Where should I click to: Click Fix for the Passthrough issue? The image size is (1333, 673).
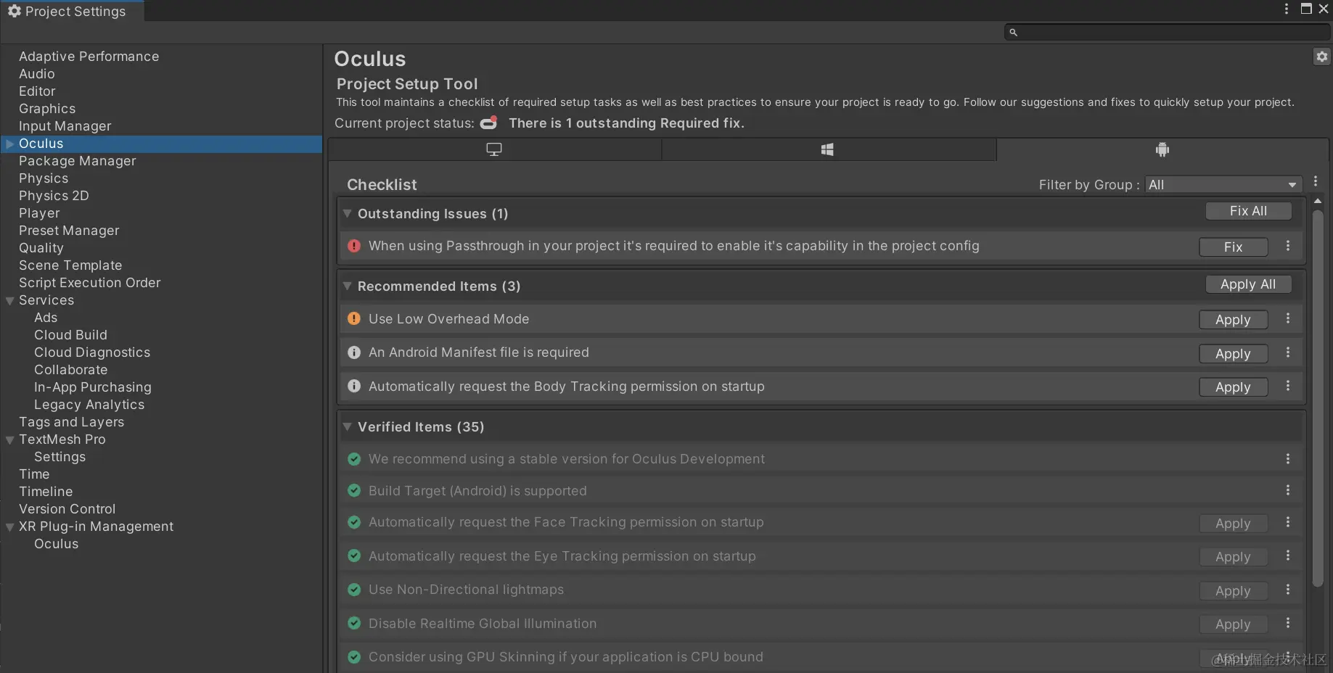click(1233, 247)
